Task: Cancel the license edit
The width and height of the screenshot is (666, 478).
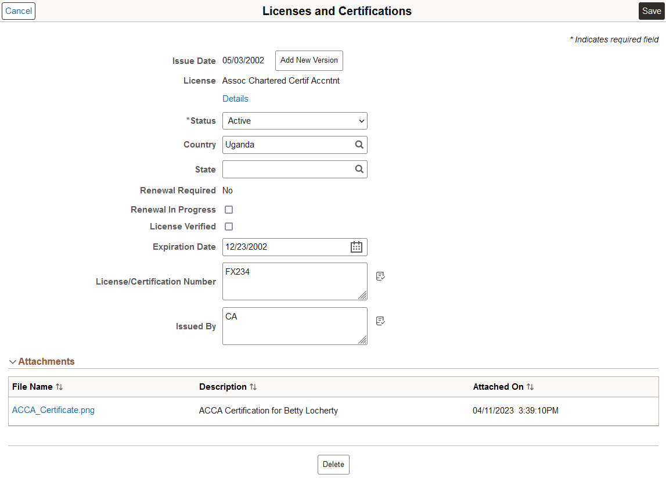Action: pos(19,11)
